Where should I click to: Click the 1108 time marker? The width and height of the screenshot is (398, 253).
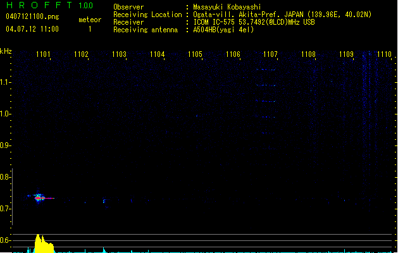(x=308, y=54)
